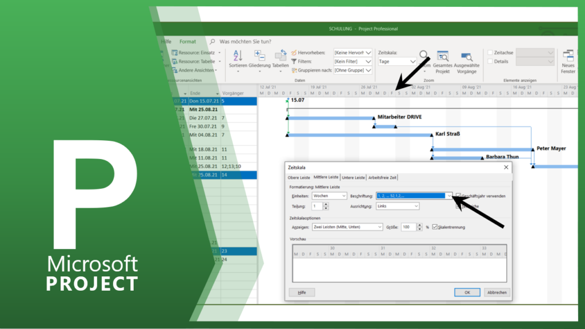Click the search magnifier icon
585x329 pixels.
click(x=213, y=42)
